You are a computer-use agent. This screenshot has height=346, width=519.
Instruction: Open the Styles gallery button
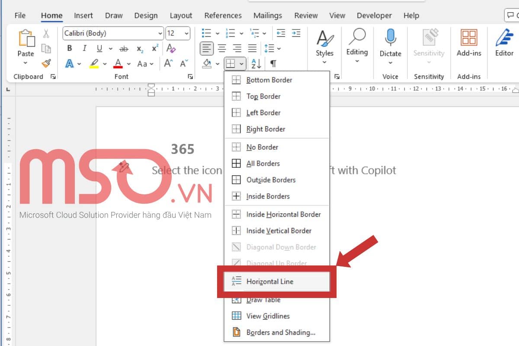click(x=324, y=47)
